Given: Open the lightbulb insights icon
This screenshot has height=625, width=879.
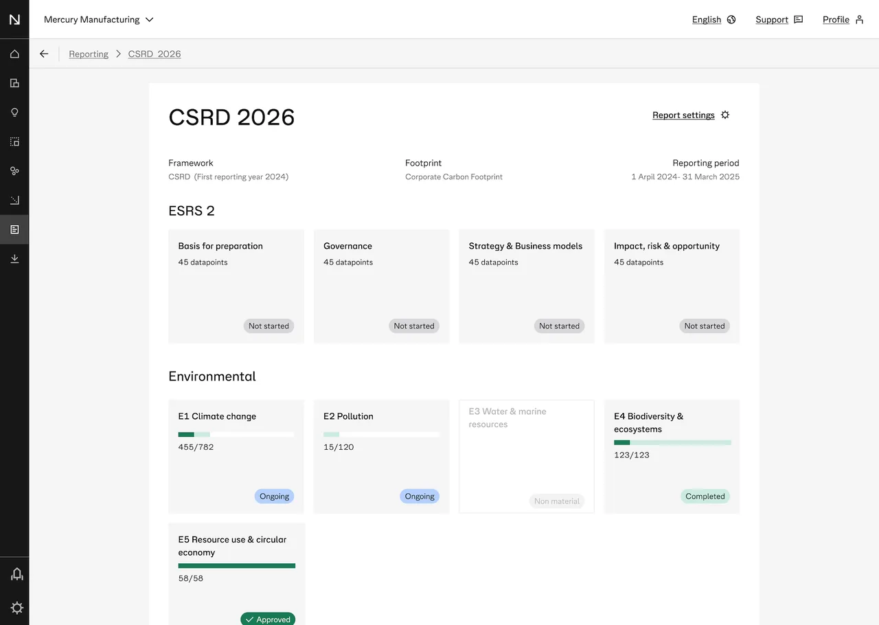Looking at the screenshot, I should tap(14, 113).
